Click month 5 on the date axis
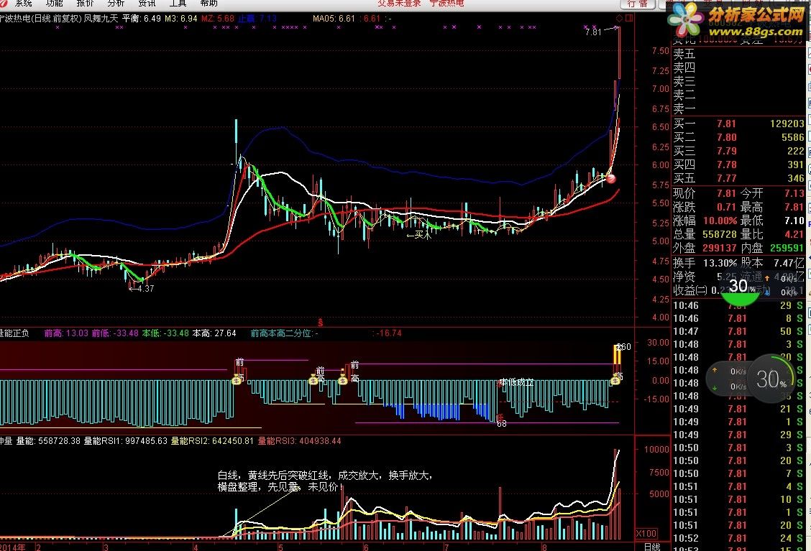This screenshot has height=551, width=811. 281,547
